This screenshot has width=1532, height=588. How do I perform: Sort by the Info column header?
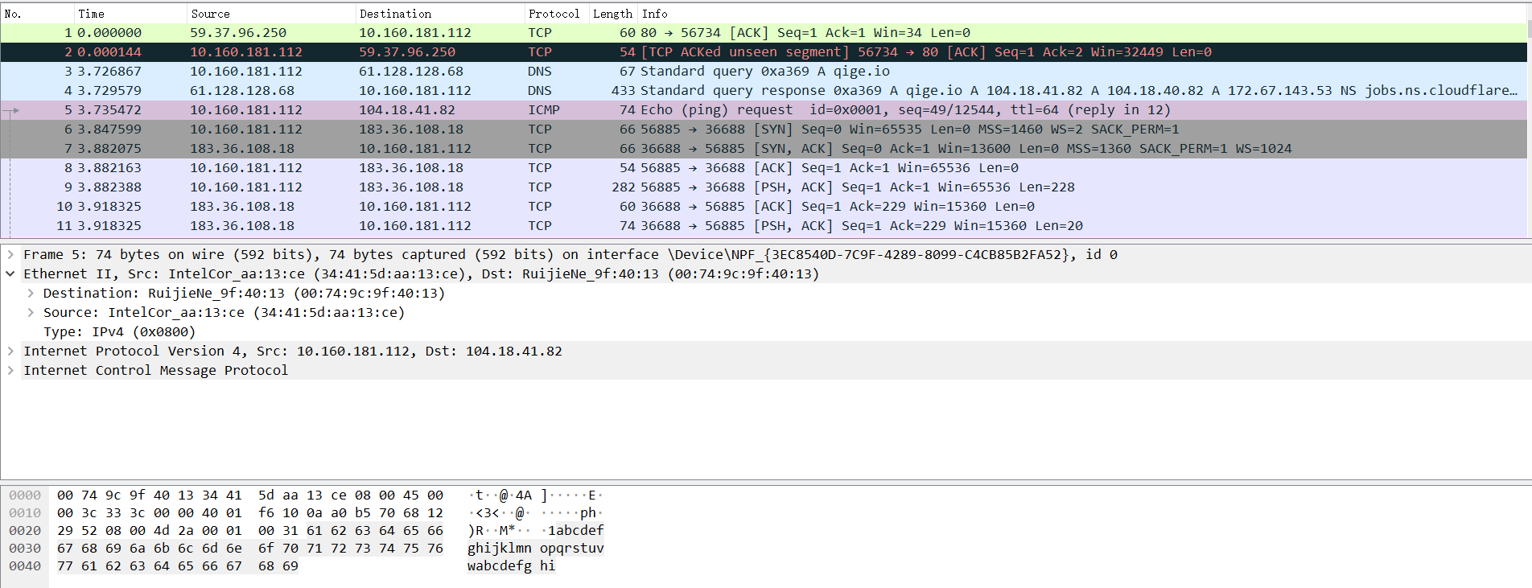tap(1082, 14)
